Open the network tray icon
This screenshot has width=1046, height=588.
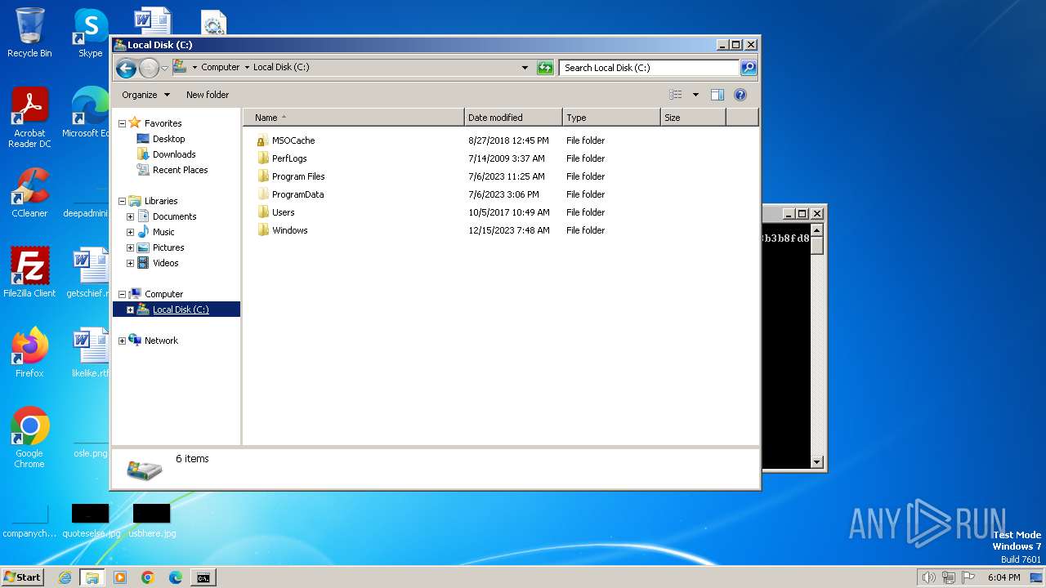click(950, 577)
